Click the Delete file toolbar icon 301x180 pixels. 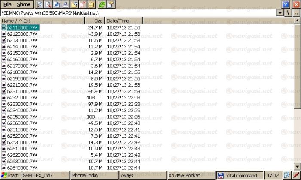[83, 4]
